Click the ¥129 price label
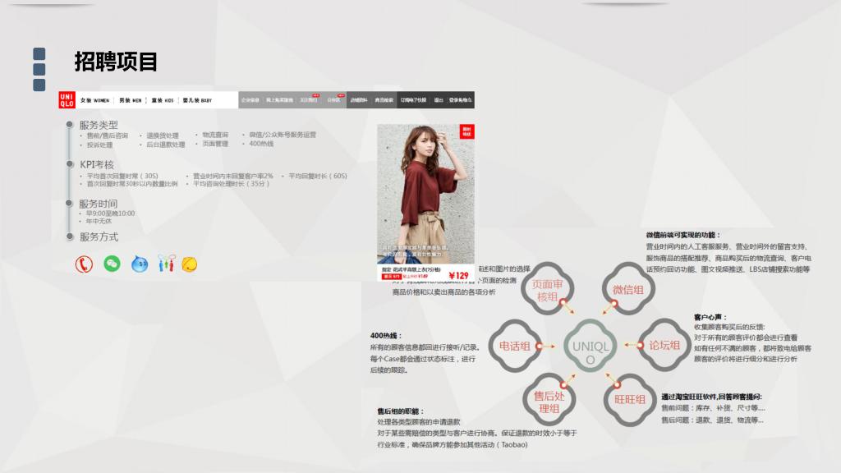841x473 pixels. (x=458, y=276)
